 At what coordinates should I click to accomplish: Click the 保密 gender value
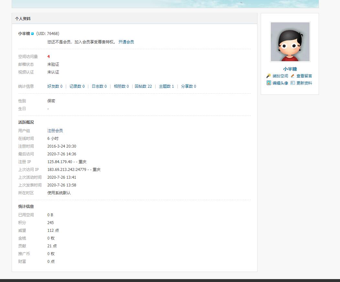[51, 101]
